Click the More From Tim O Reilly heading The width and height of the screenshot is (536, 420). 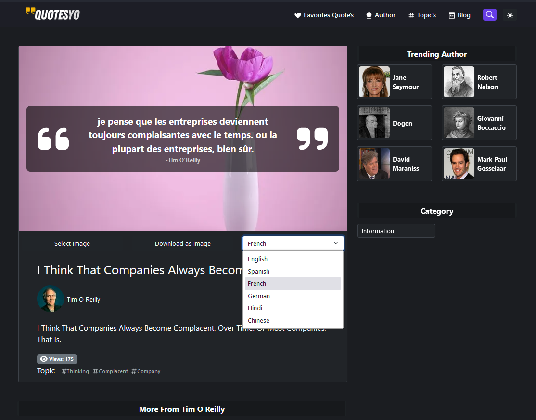(x=182, y=409)
